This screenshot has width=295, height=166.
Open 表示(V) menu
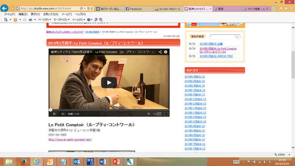coord(35,14)
